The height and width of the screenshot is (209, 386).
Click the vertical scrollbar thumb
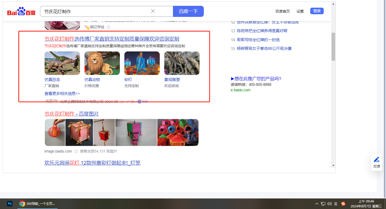tap(333, 47)
